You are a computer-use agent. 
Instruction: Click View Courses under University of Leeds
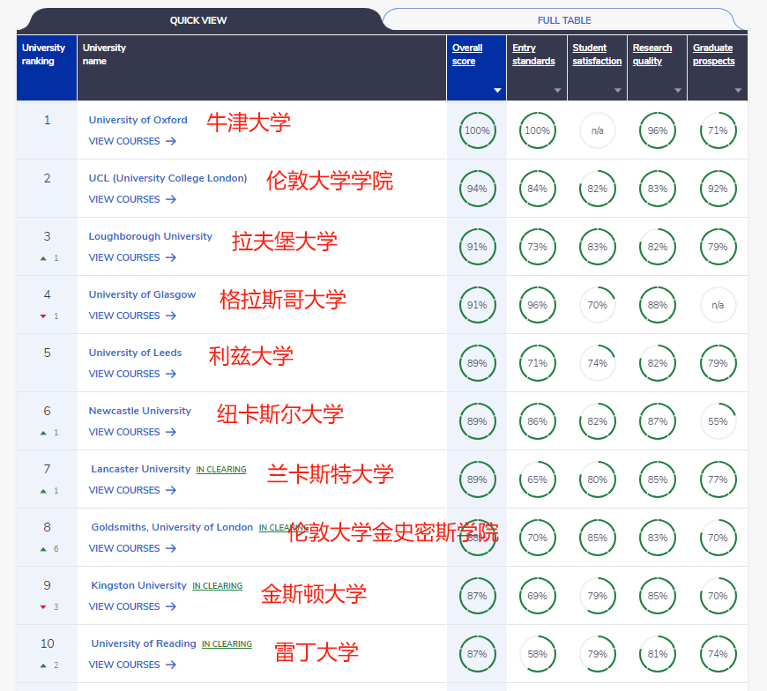[132, 374]
